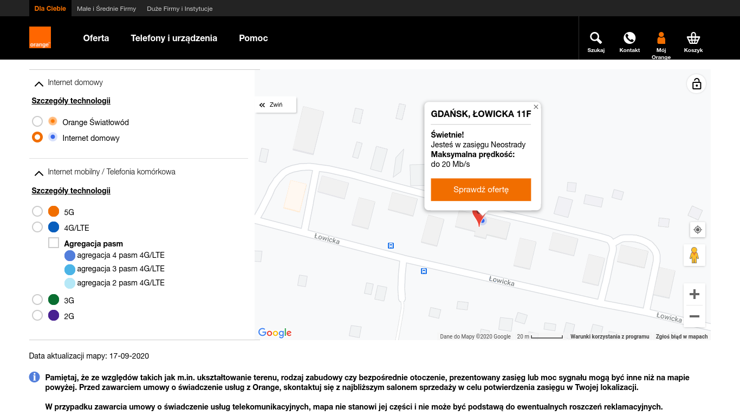Open the Szczegóły technologii link
Viewport: 740px width, 416px height.
[x=71, y=100]
